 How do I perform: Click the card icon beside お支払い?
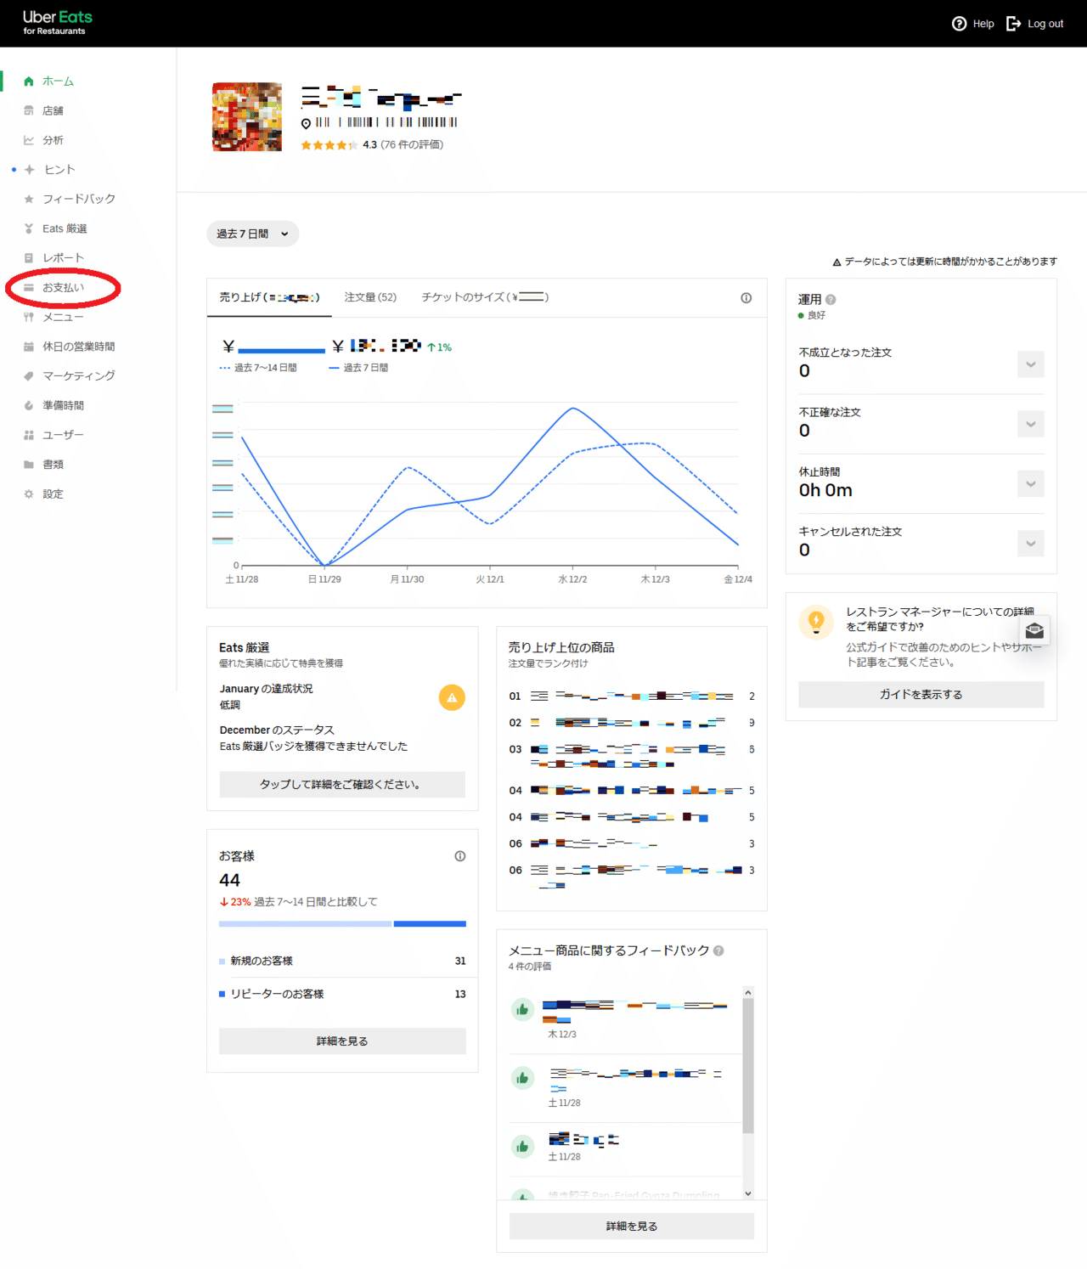[29, 288]
